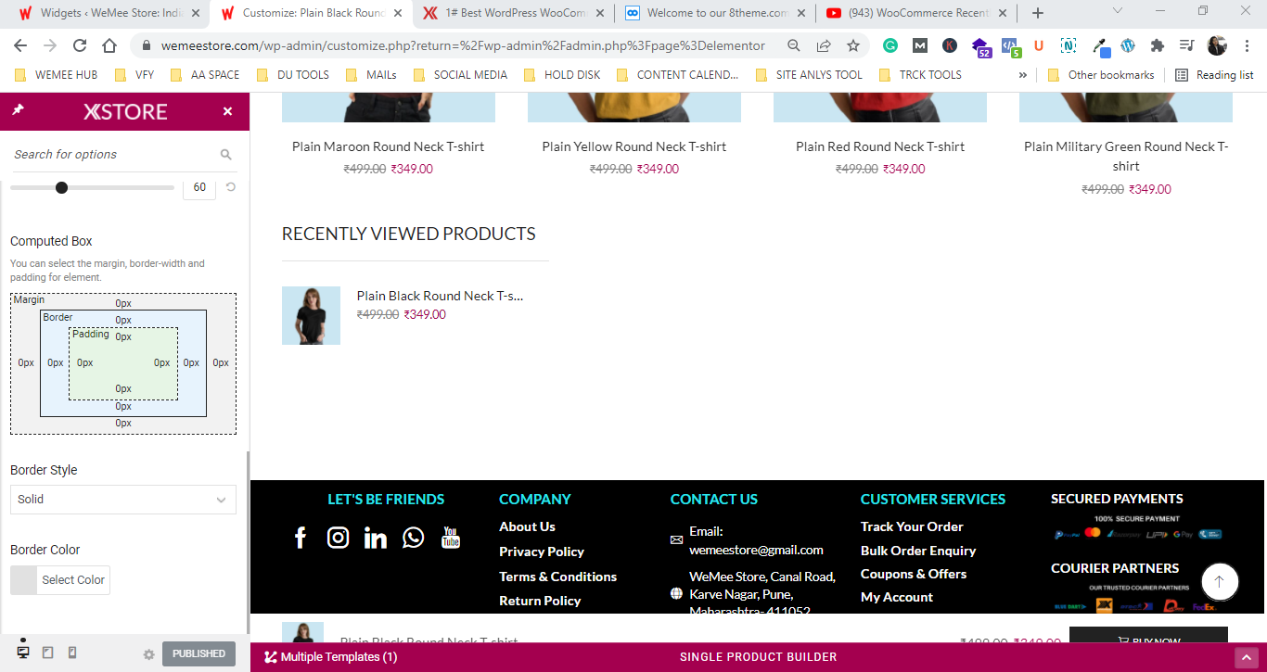Set the right border width field
The height and width of the screenshot is (672, 1267).
tap(191, 363)
